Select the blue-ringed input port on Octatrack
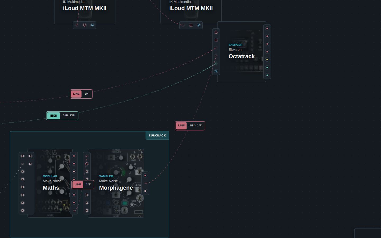381x238 pixels. click(x=216, y=71)
